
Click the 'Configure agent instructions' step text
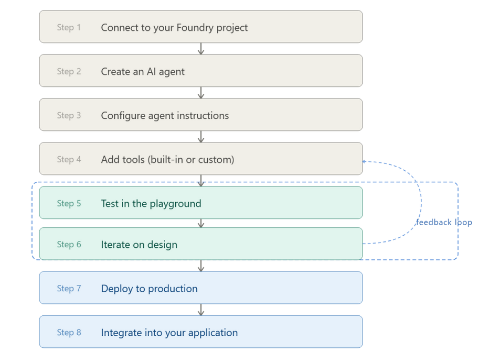pyautogui.click(x=165, y=116)
